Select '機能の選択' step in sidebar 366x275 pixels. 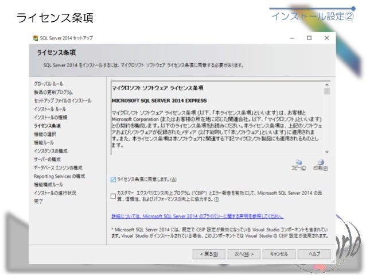45,134
